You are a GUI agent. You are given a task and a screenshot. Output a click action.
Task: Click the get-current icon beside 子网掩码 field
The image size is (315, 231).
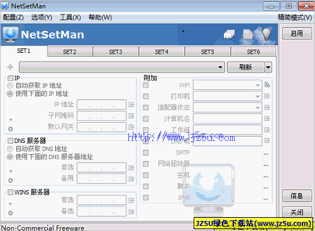(131, 116)
